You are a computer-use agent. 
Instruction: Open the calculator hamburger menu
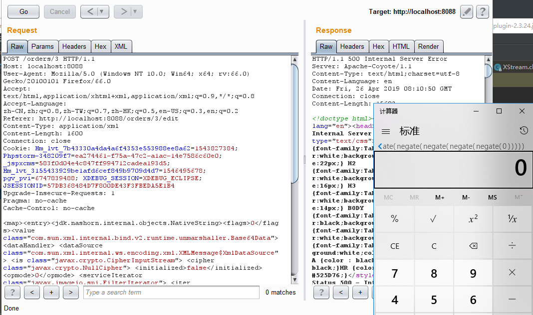click(x=385, y=131)
